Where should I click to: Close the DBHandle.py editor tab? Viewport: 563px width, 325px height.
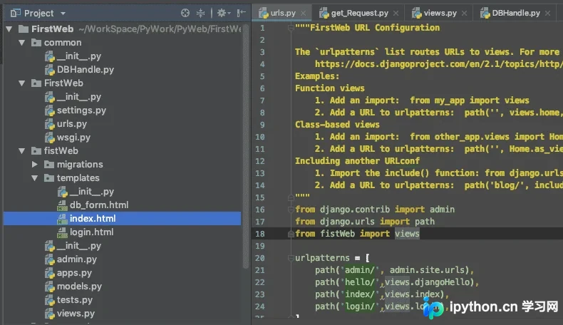pos(547,14)
